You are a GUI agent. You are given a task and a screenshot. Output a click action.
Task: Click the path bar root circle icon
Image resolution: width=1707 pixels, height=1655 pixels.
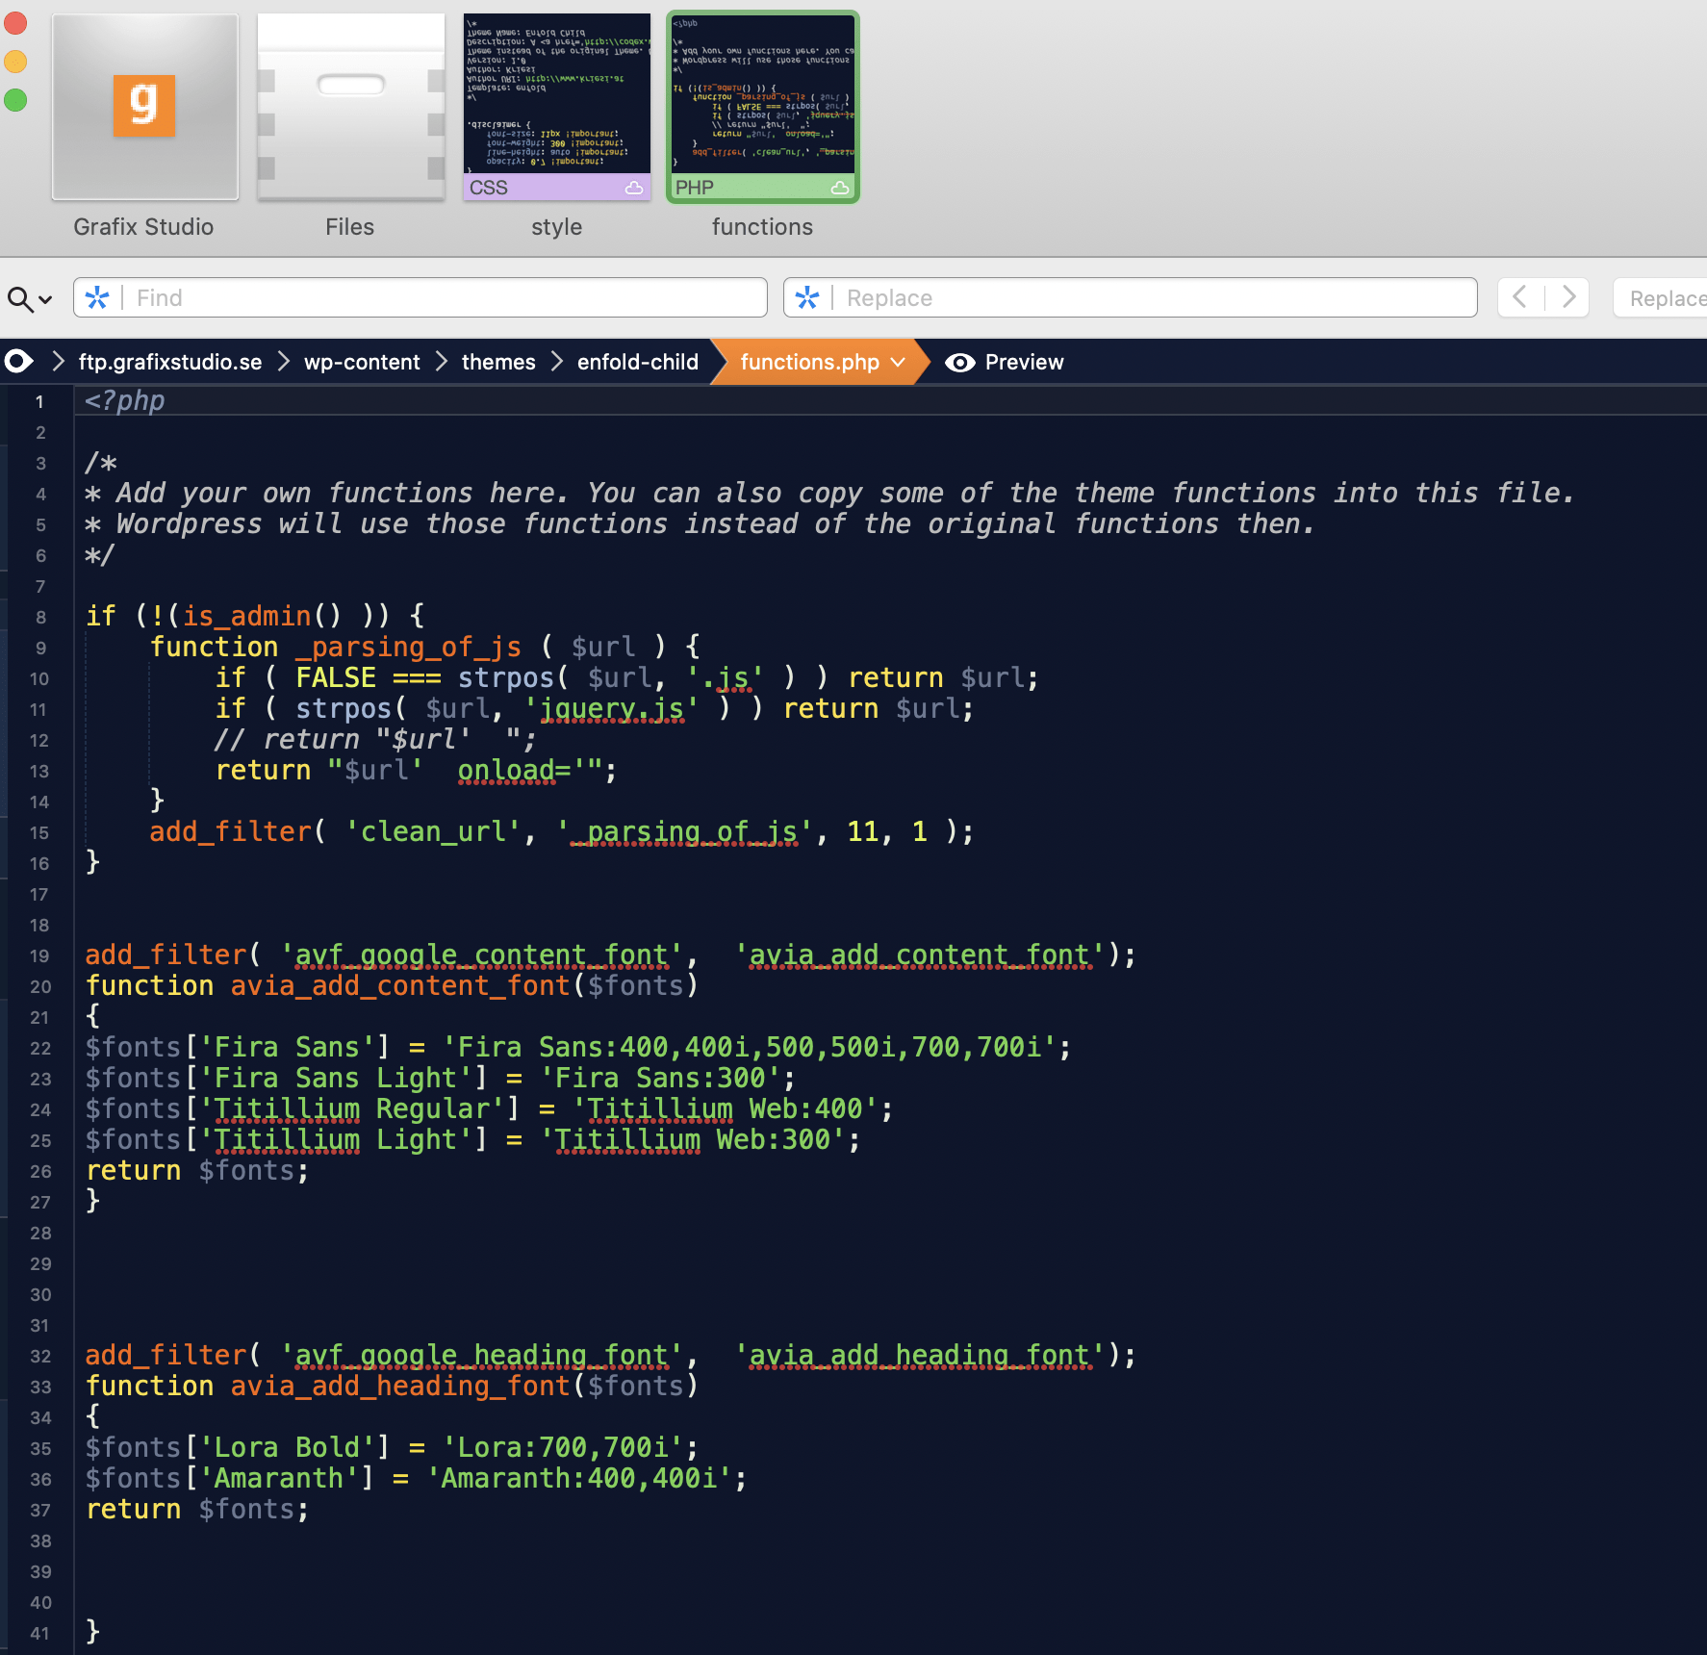pos(19,361)
